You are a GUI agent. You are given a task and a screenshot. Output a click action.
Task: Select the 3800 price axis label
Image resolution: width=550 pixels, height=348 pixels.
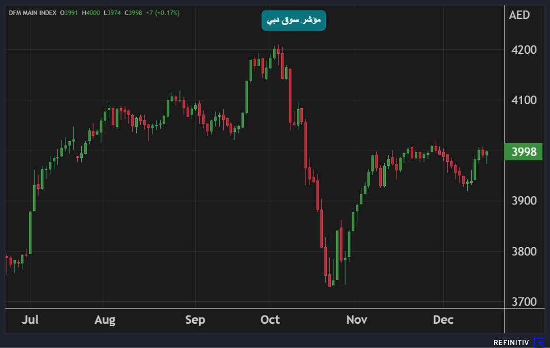[523, 251]
